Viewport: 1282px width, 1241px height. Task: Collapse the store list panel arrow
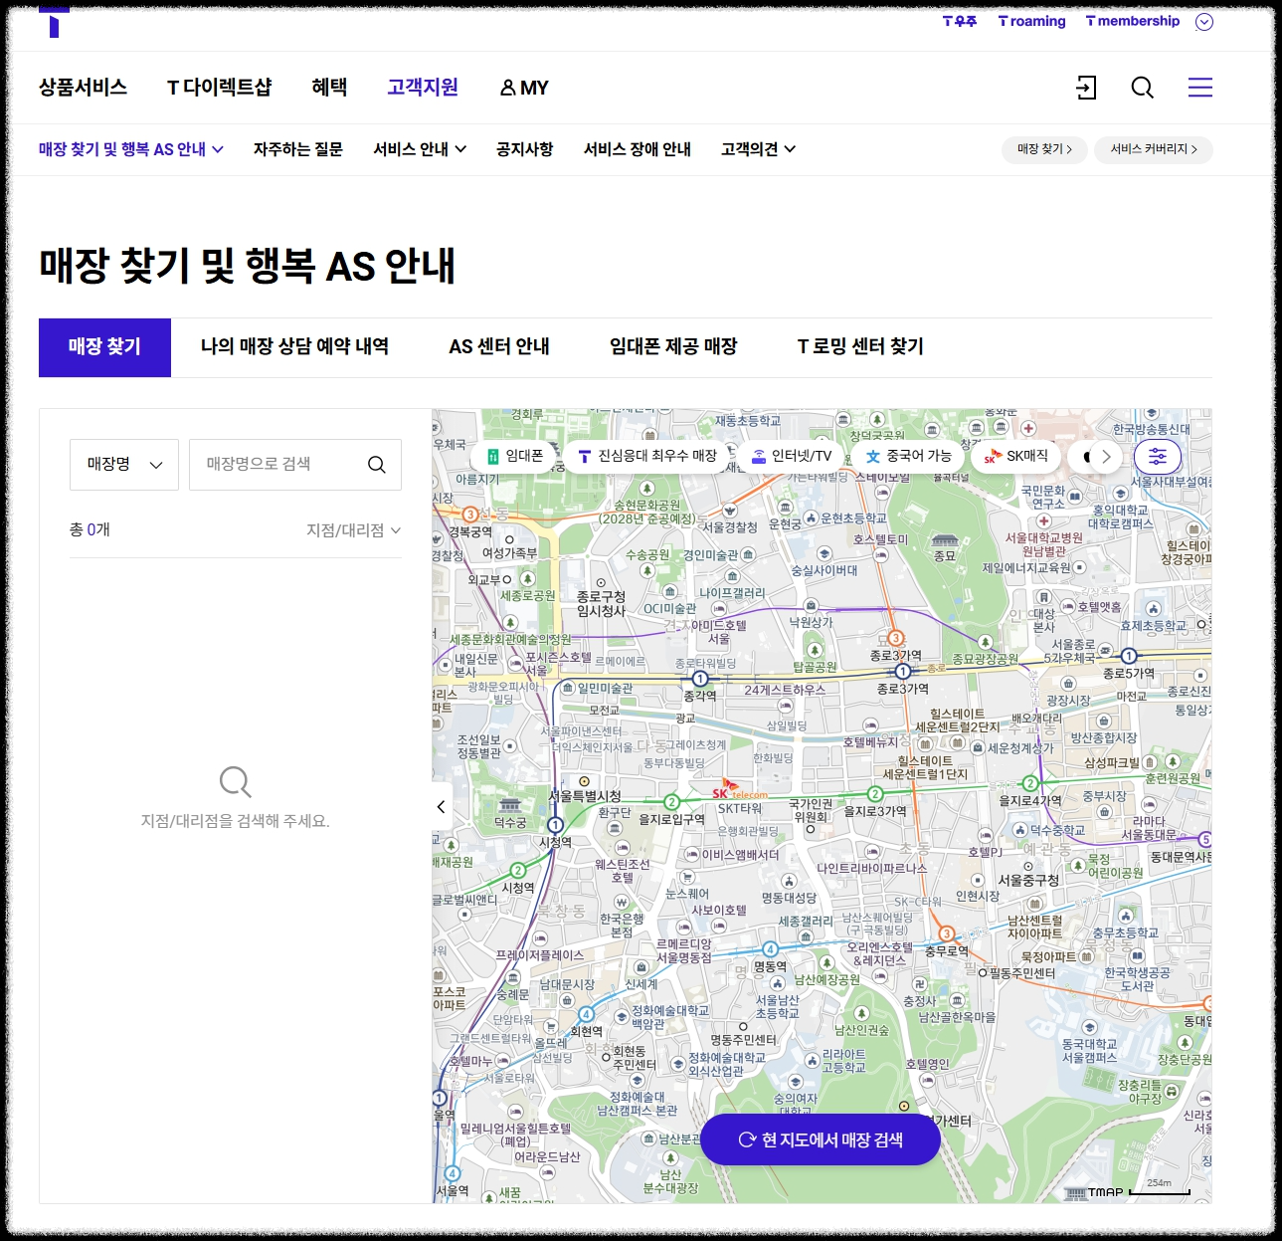[442, 807]
